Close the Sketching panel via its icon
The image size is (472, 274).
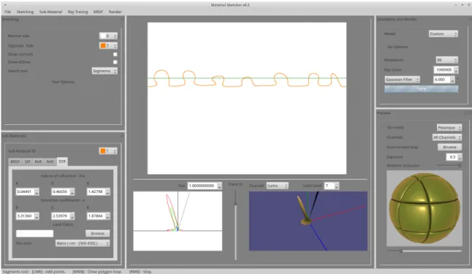coord(122,19)
